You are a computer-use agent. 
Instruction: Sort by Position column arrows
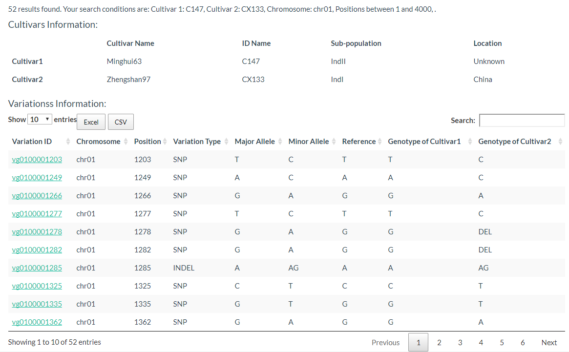(165, 142)
